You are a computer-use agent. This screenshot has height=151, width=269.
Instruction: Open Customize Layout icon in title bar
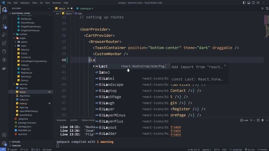tap(258, 3)
